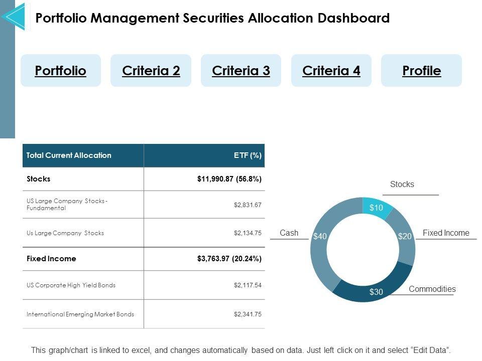Open the Profile tab
482x361 pixels.
click(x=422, y=71)
